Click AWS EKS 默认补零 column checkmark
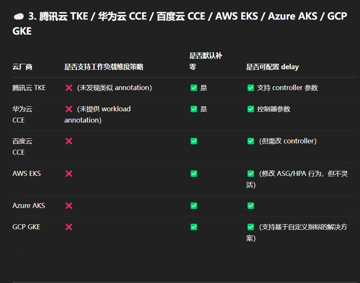Screen dimensions: 360x283 click(194, 174)
